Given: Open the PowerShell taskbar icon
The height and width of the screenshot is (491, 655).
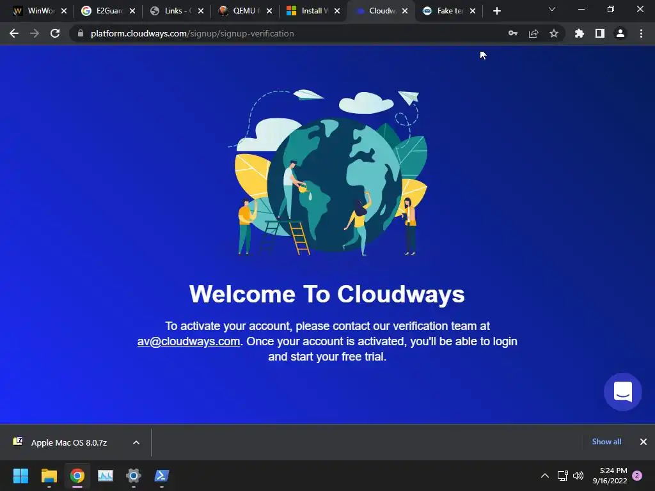Looking at the screenshot, I should tap(162, 476).
